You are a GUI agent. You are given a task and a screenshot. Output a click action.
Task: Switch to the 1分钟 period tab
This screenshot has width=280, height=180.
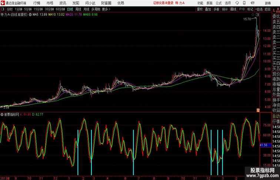[19, 9]
